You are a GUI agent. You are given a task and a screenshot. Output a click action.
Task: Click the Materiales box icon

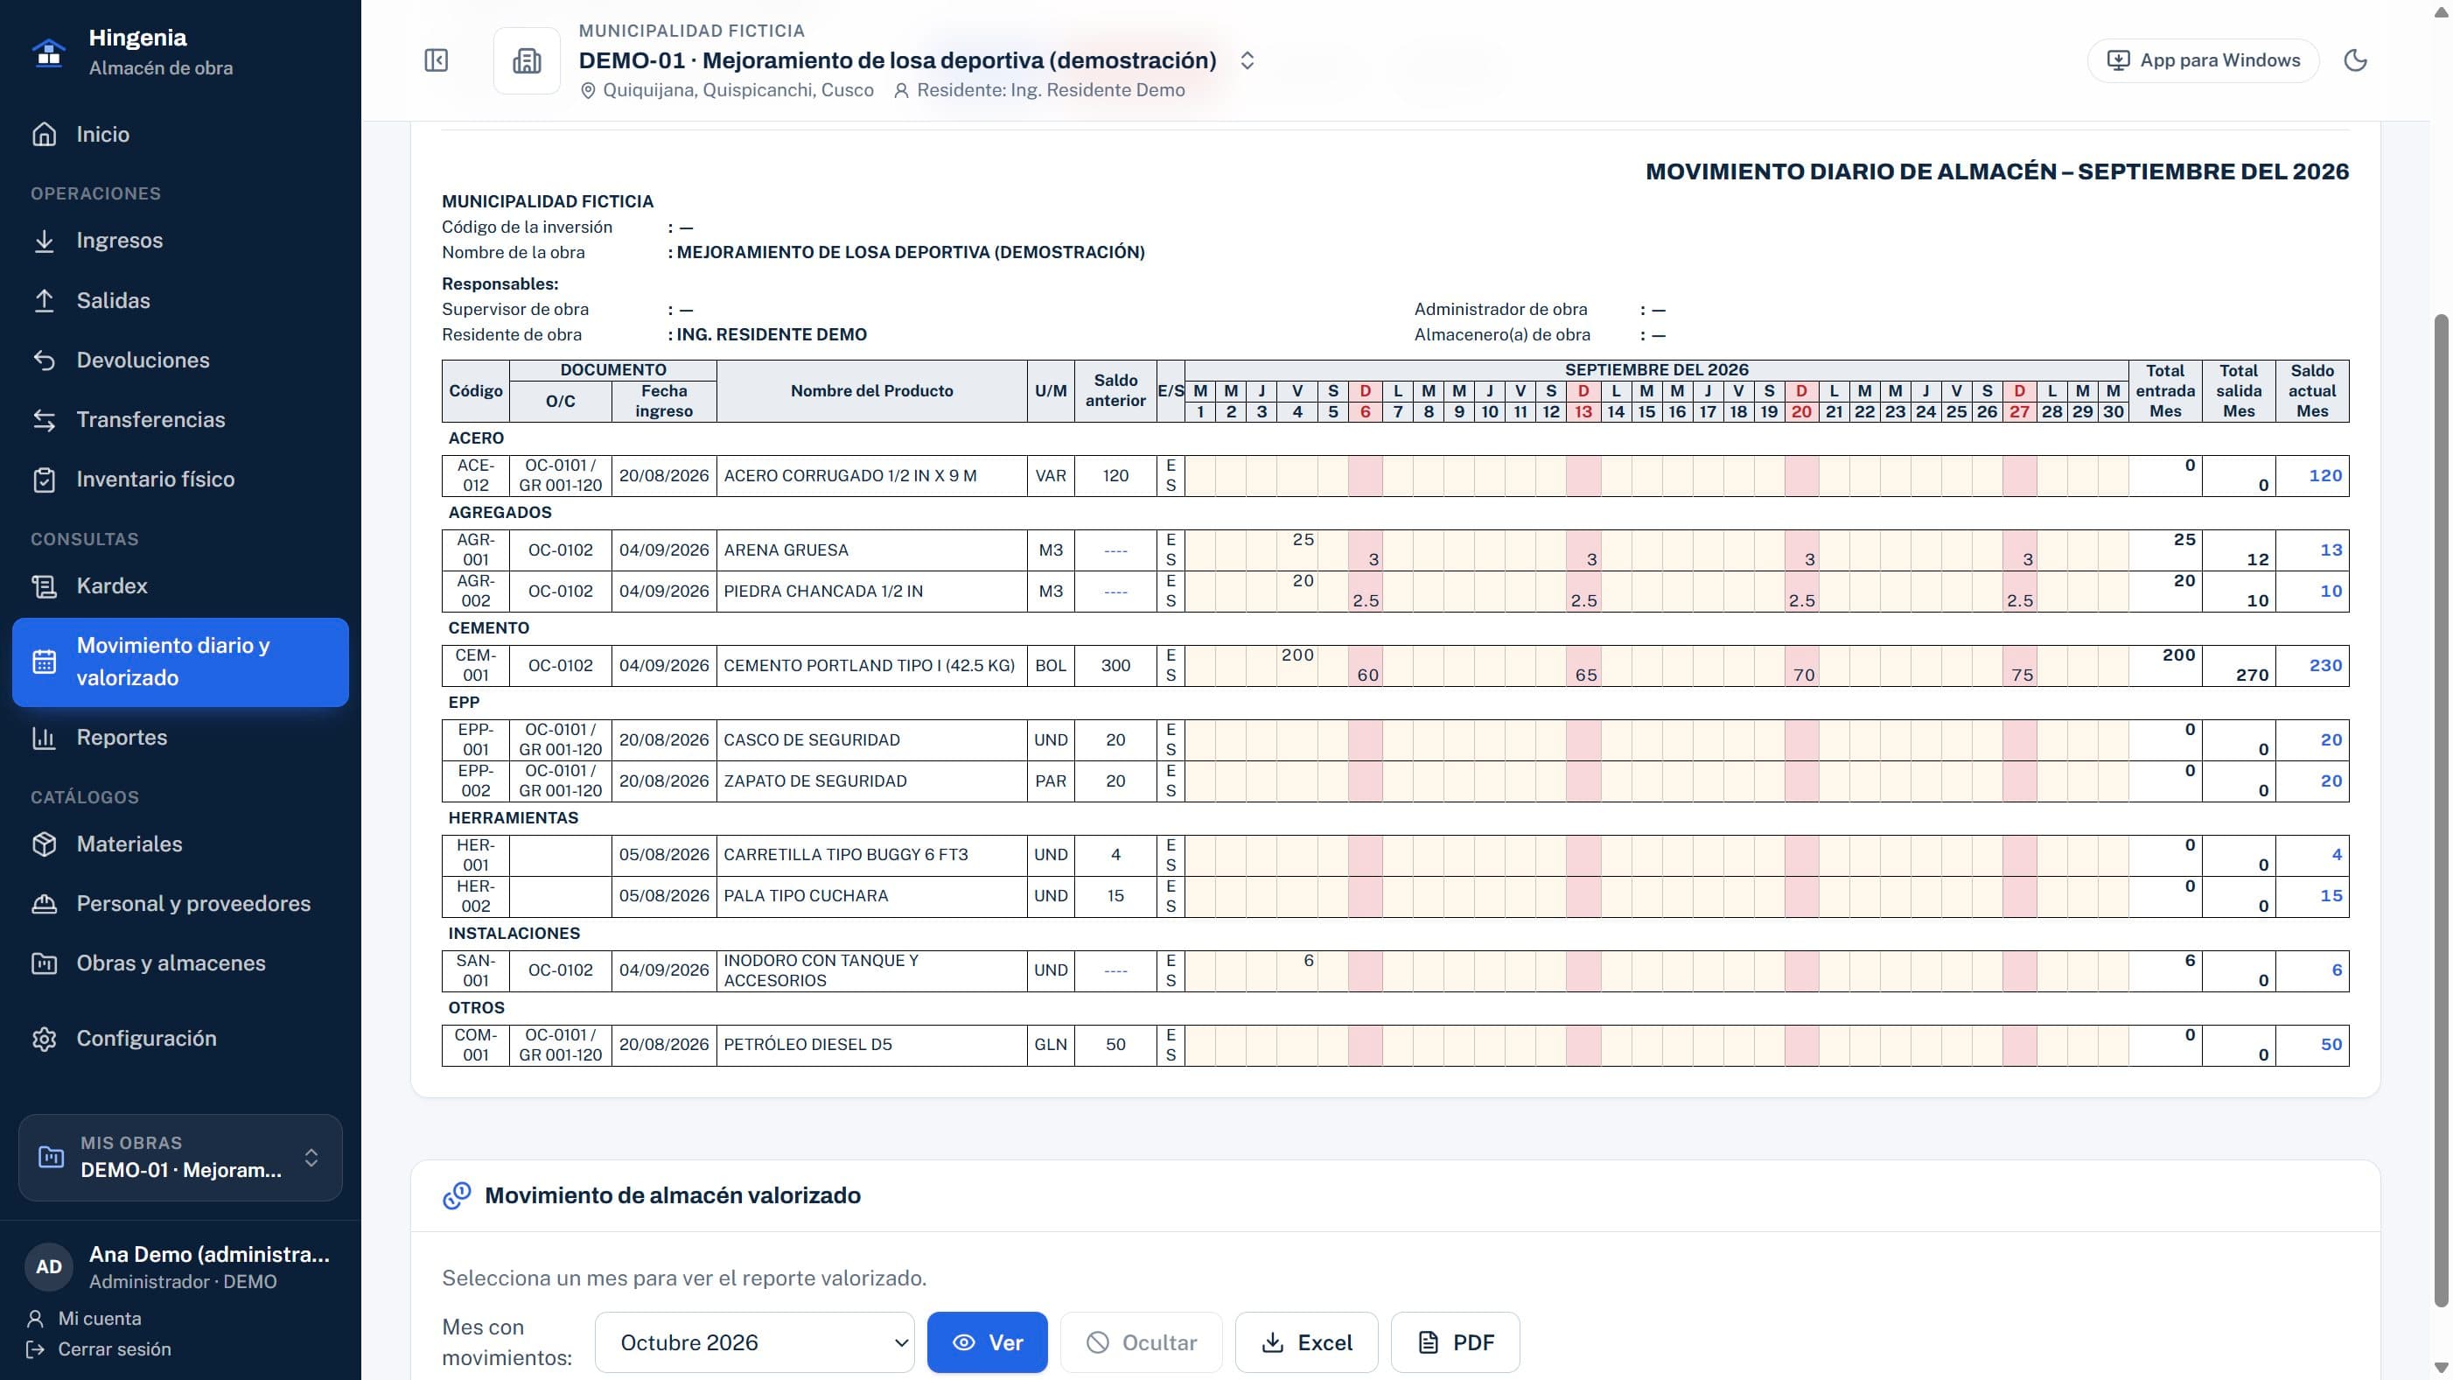tap(45, 844)
